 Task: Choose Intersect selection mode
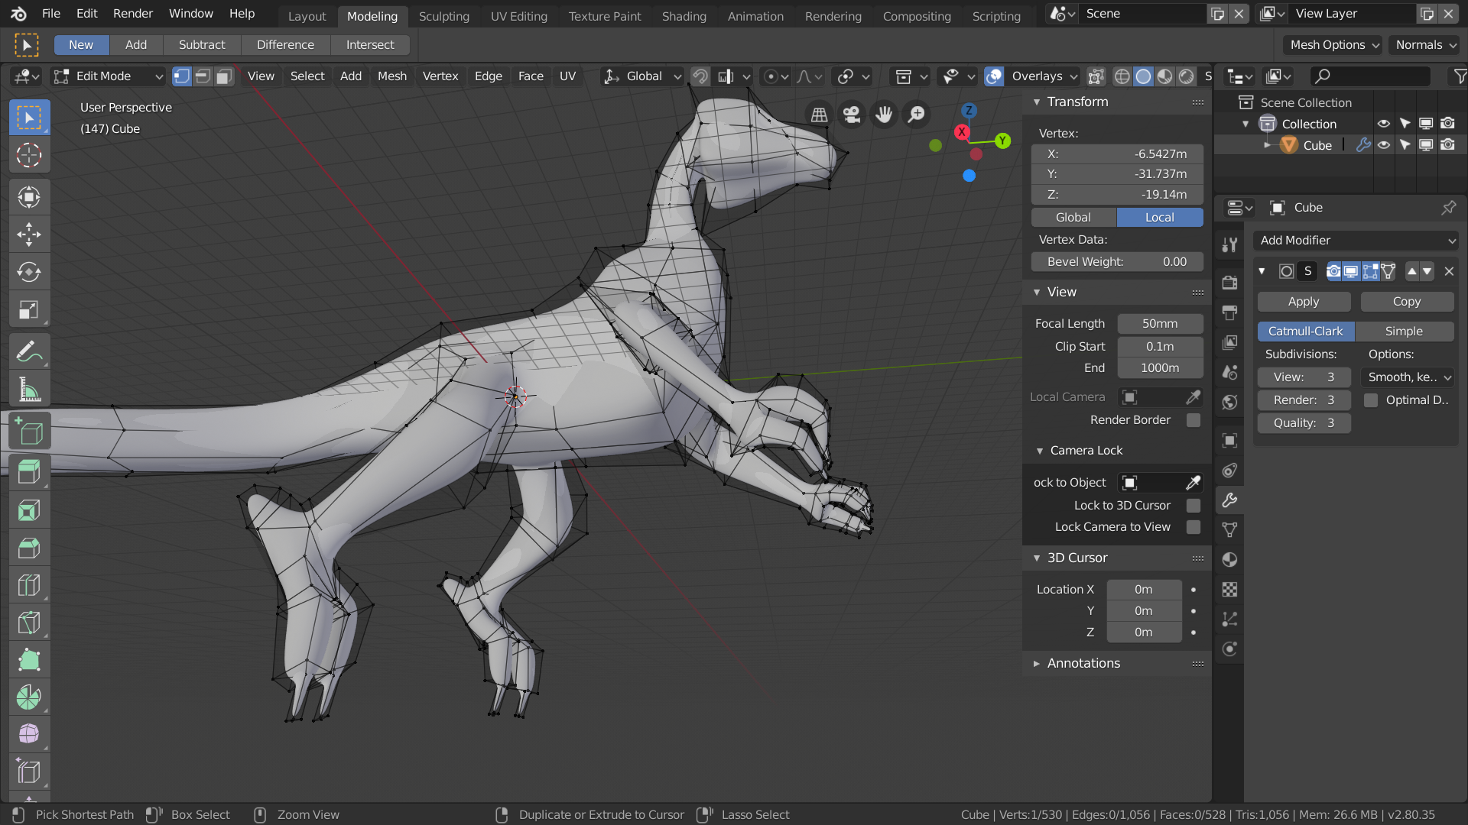pyautogui.click(x=370, y=45)
